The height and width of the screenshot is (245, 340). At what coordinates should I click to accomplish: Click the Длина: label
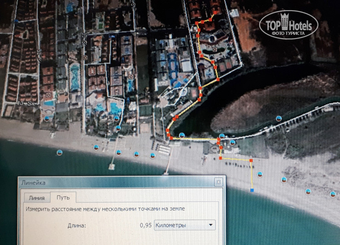click(x=77, y=226)
